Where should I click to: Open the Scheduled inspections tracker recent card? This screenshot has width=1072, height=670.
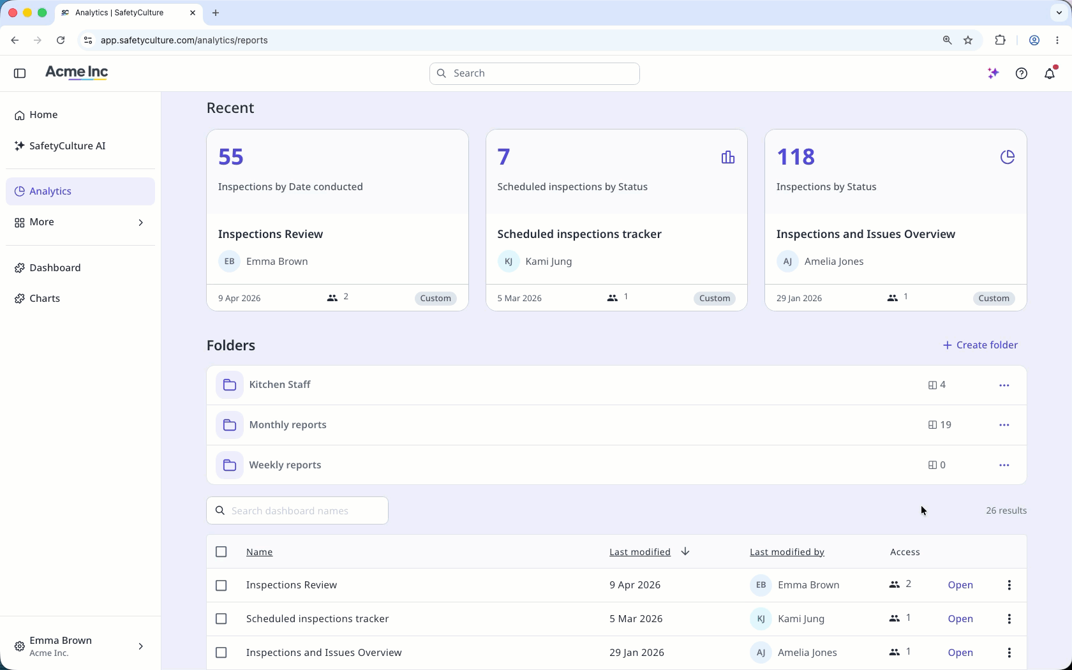[616, 220]
